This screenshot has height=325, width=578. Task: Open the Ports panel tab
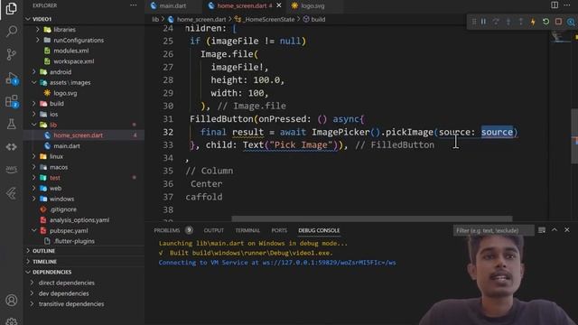(x=279, y=230)
